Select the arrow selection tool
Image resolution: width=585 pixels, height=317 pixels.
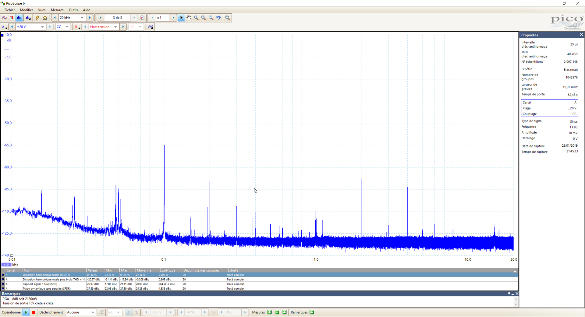tap(181, 18)
